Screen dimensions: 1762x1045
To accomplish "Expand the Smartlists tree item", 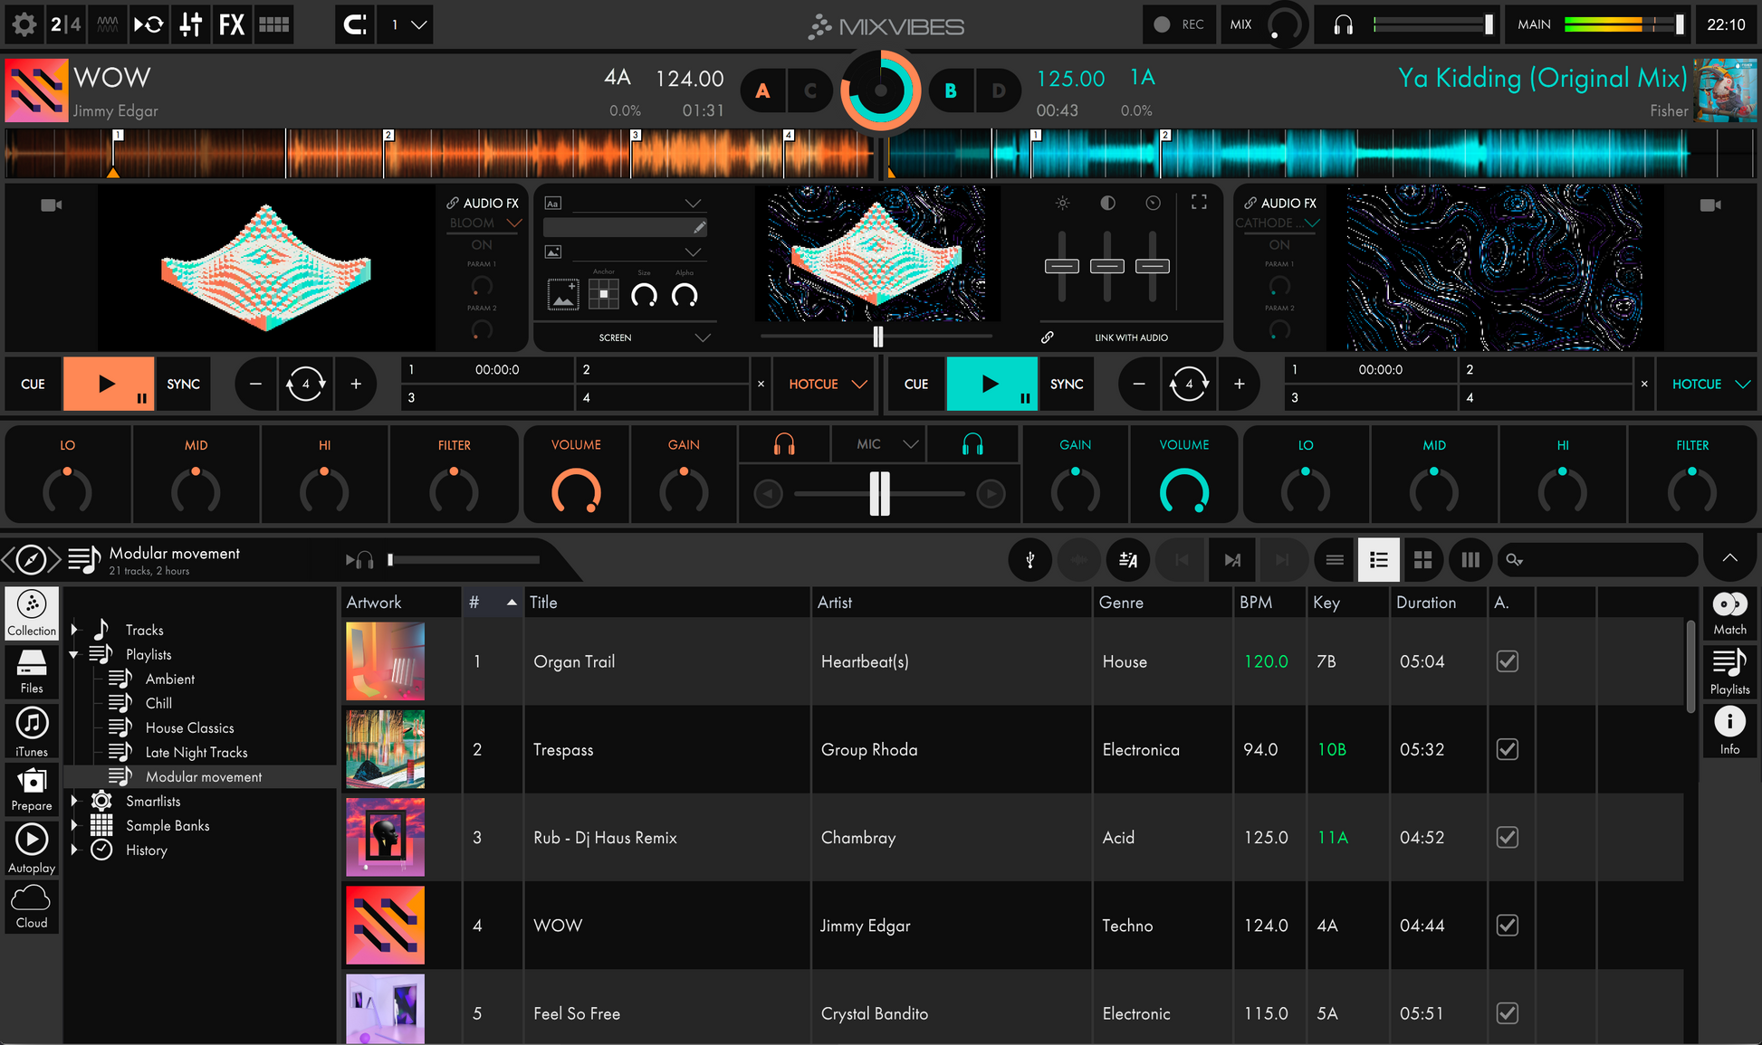I will [76, 801].
